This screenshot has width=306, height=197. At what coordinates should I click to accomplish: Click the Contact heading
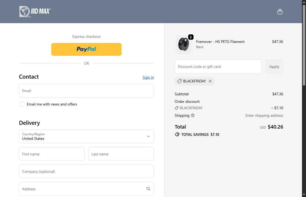coord(29,77)
